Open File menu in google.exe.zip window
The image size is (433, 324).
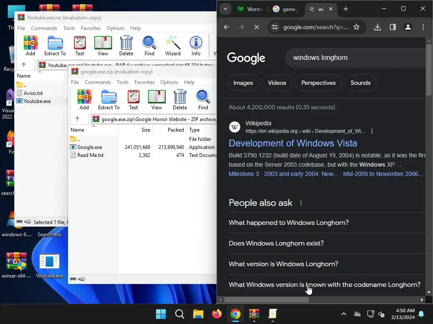[x=75, y=82]
